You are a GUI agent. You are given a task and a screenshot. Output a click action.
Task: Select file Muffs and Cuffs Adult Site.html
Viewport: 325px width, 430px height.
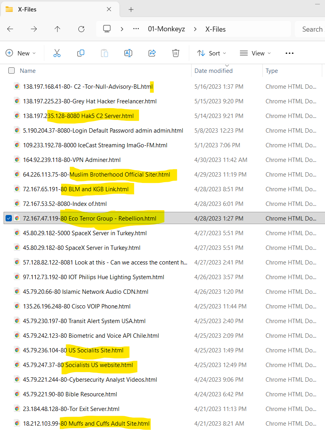click(86, 423)
